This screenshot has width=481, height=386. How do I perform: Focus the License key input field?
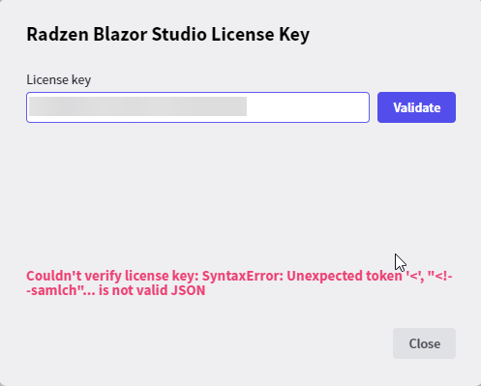(197, 107)
